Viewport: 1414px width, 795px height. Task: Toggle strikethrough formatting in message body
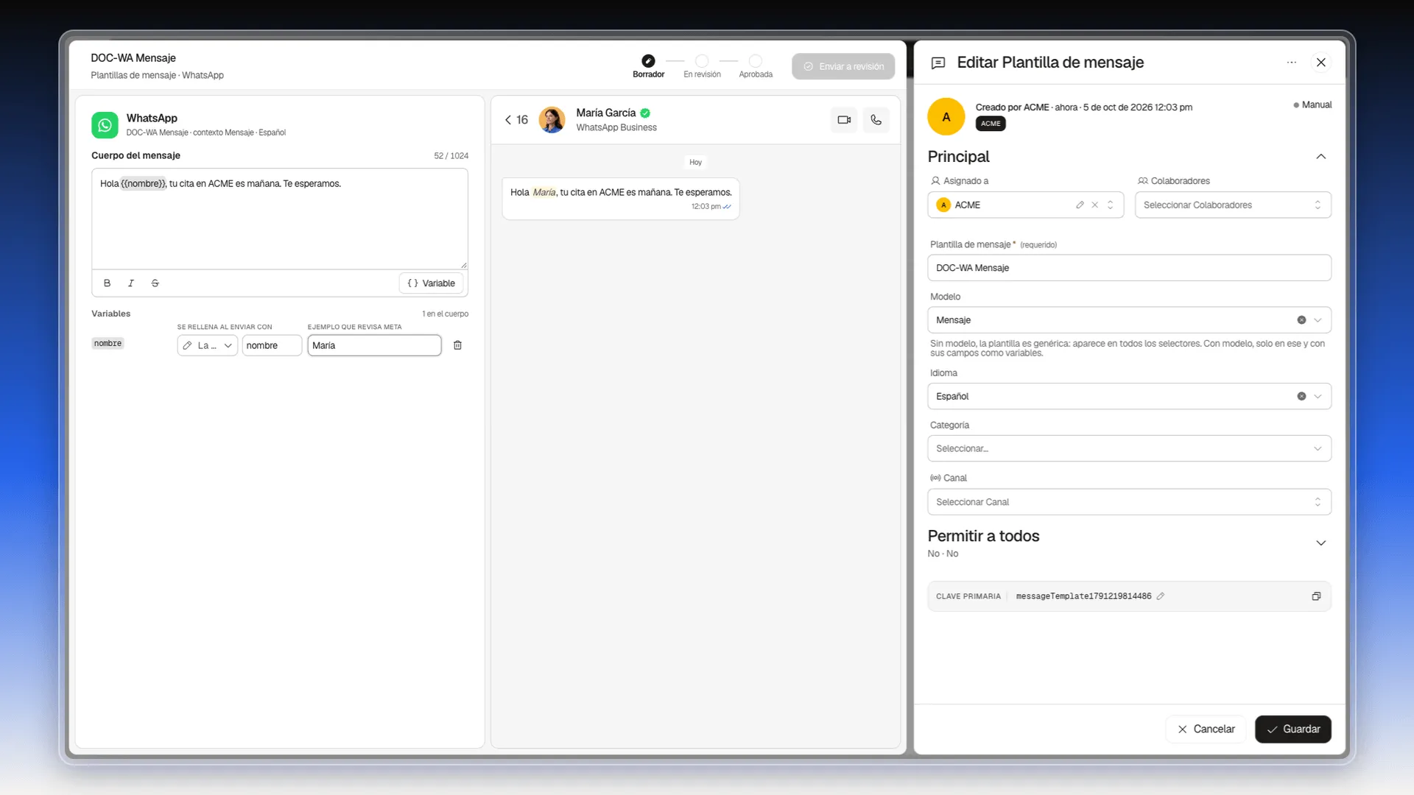pos(155,283)
